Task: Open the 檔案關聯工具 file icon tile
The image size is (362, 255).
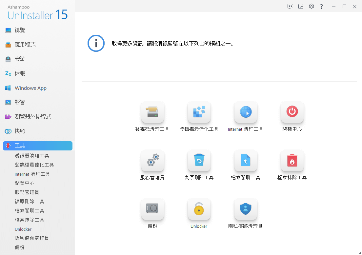Action: (246, 160)
